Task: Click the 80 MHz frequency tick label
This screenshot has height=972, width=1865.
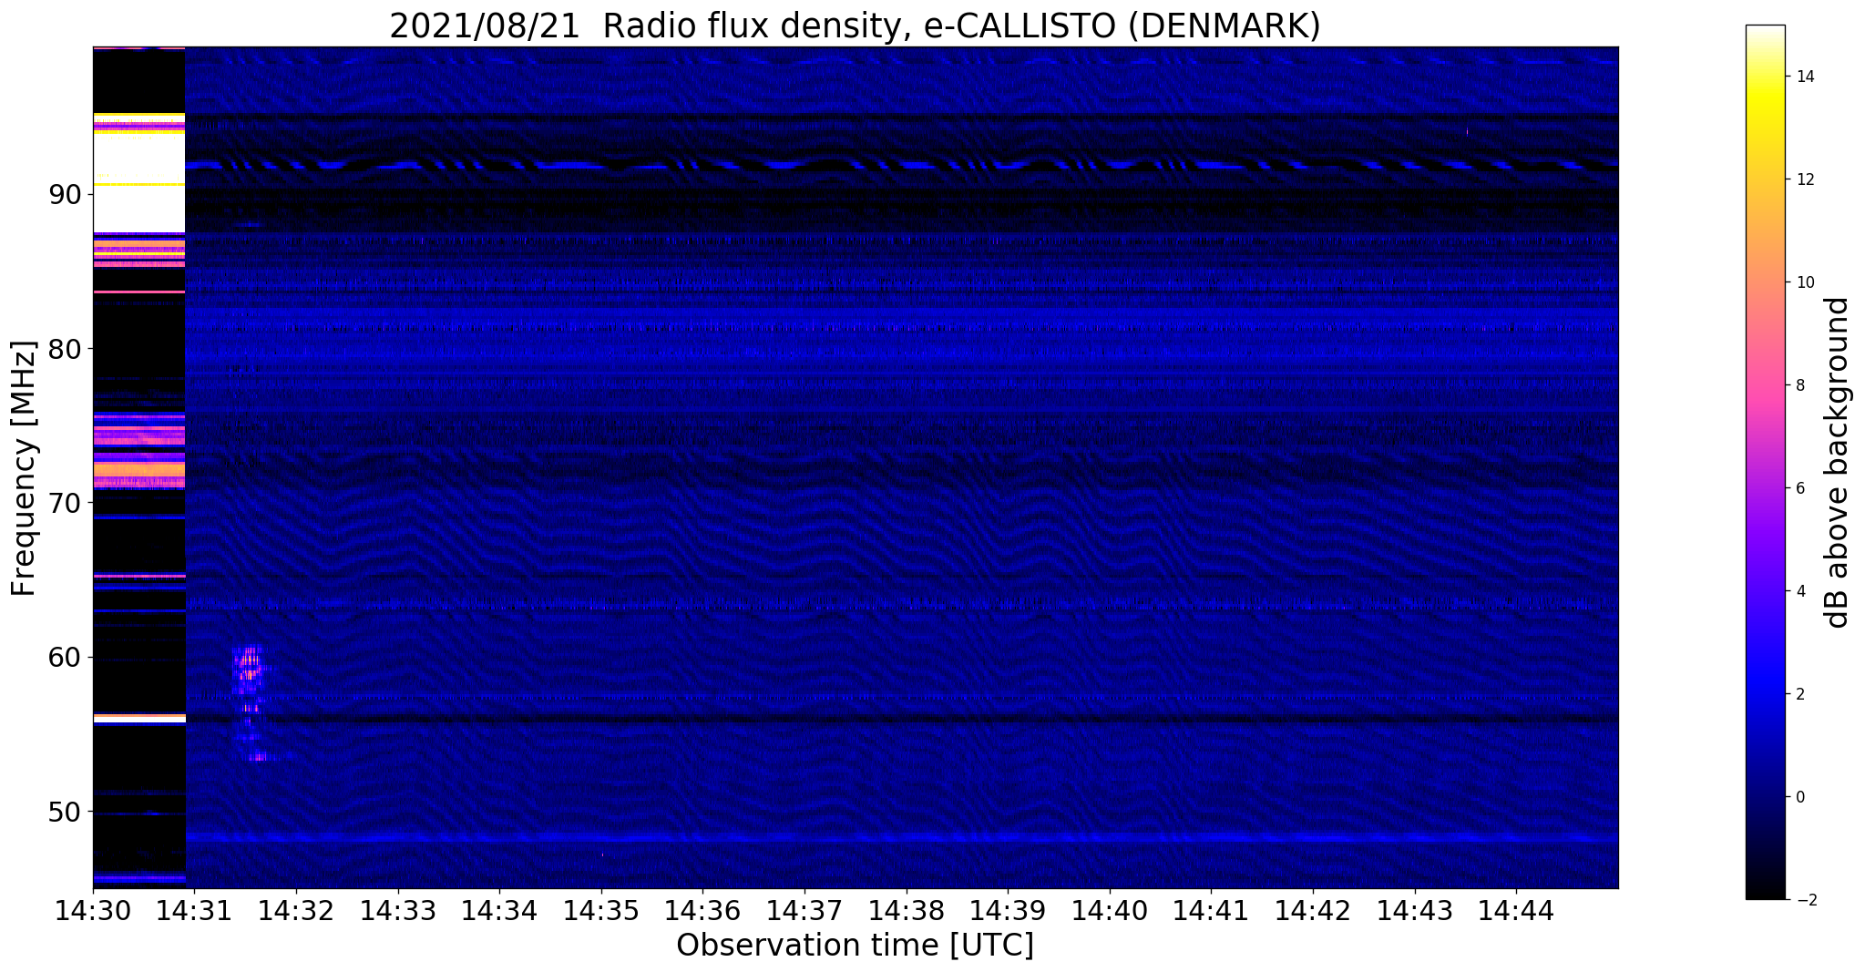Action: (65, 349)
